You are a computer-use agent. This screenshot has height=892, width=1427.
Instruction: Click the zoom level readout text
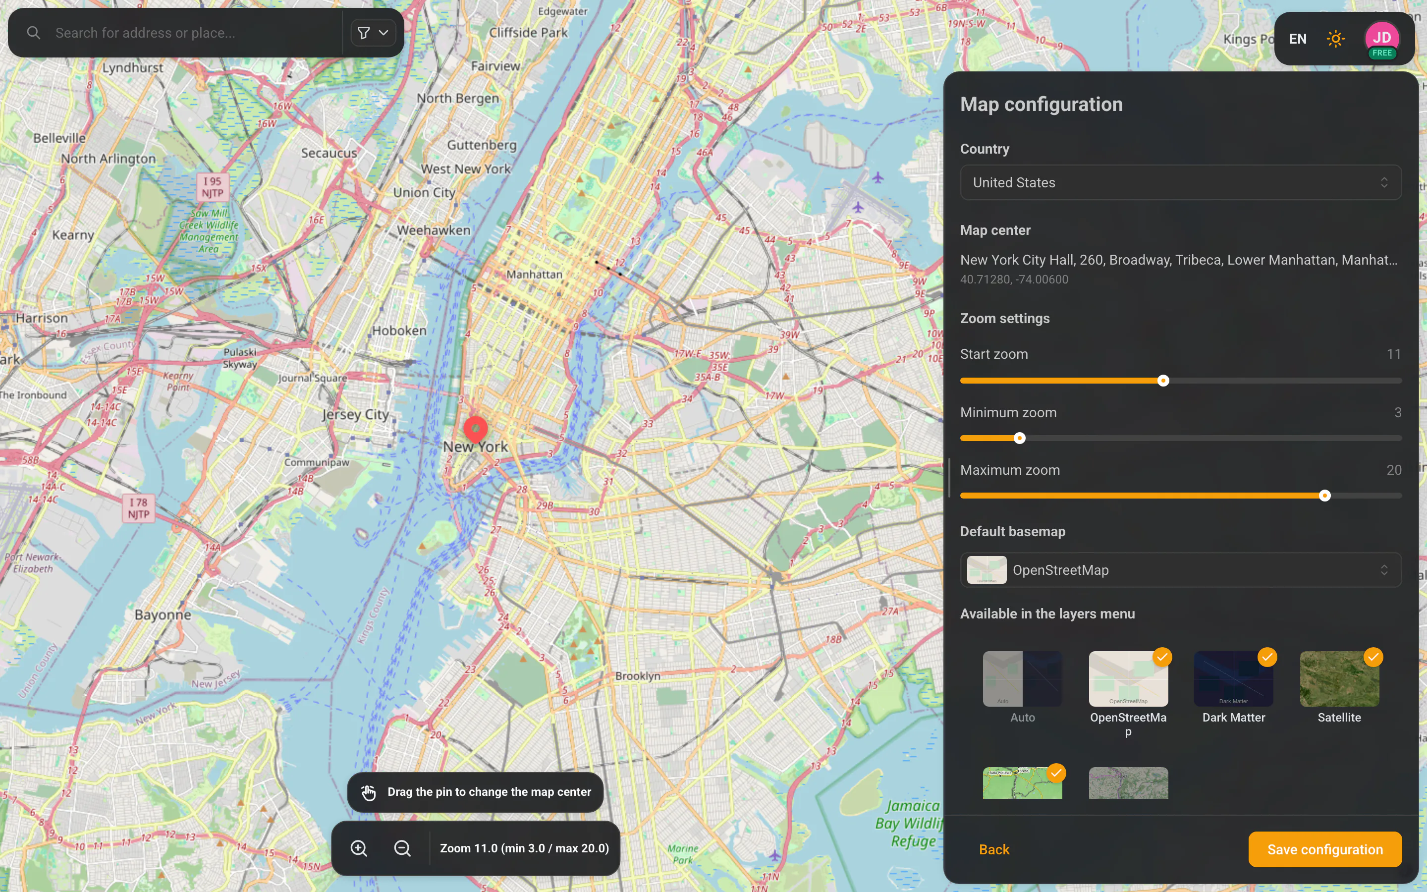click(524, 848)
